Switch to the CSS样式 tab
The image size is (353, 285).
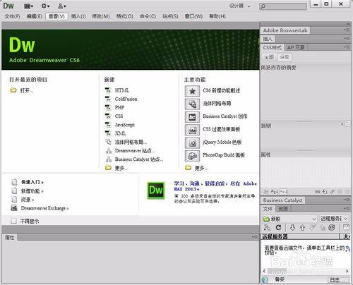pyautogui.click(x=273, y=47)
